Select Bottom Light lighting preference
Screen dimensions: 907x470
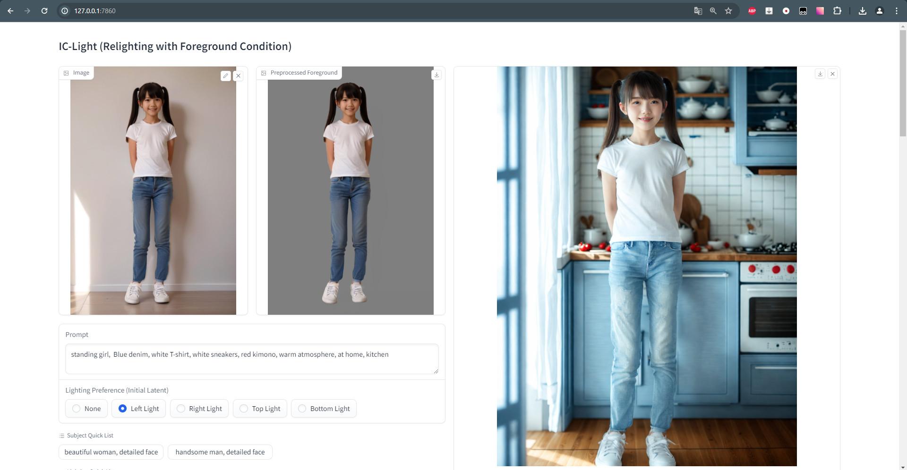tap(324, 409)
